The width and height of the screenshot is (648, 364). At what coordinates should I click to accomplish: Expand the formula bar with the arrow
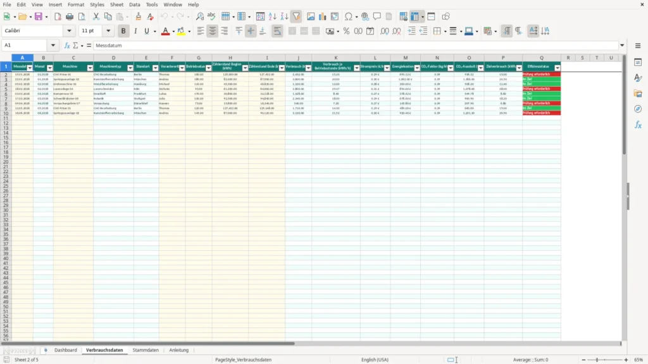click(x=622, y=45)
